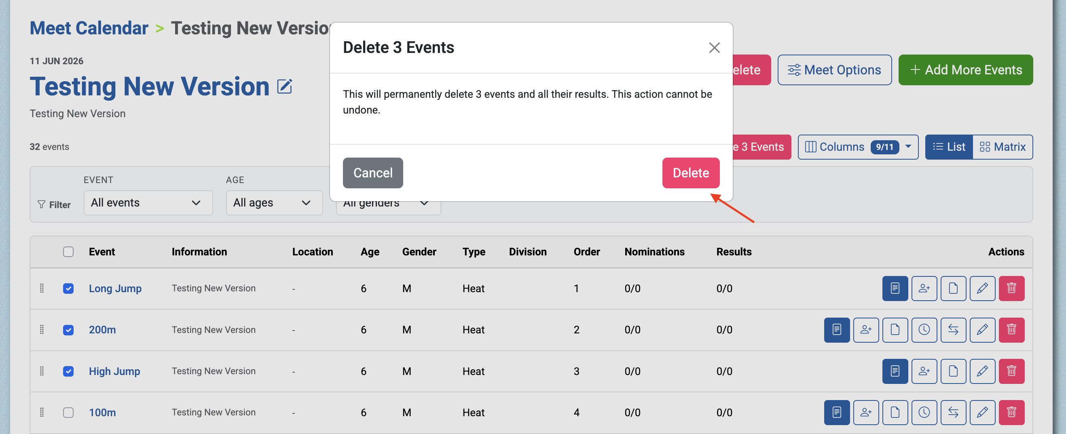Screen dimensions: 1066x434
Task: Open Meet Options
Action: pos(834,70)
